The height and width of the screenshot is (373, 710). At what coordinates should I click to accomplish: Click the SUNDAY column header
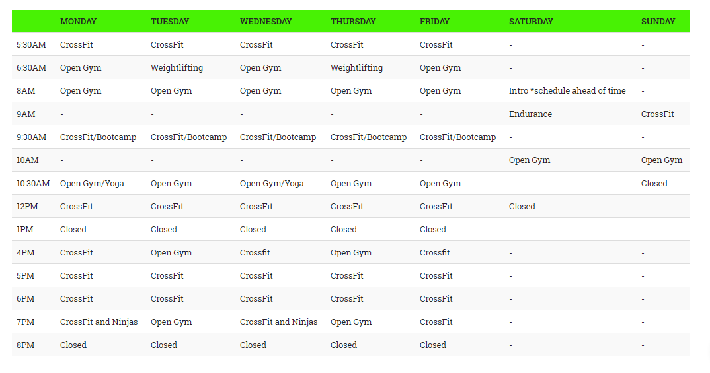[658, 21]
